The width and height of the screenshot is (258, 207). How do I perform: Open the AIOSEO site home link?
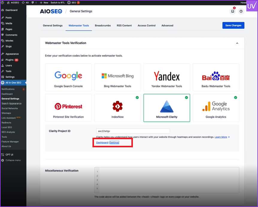[x=13, y=3]
